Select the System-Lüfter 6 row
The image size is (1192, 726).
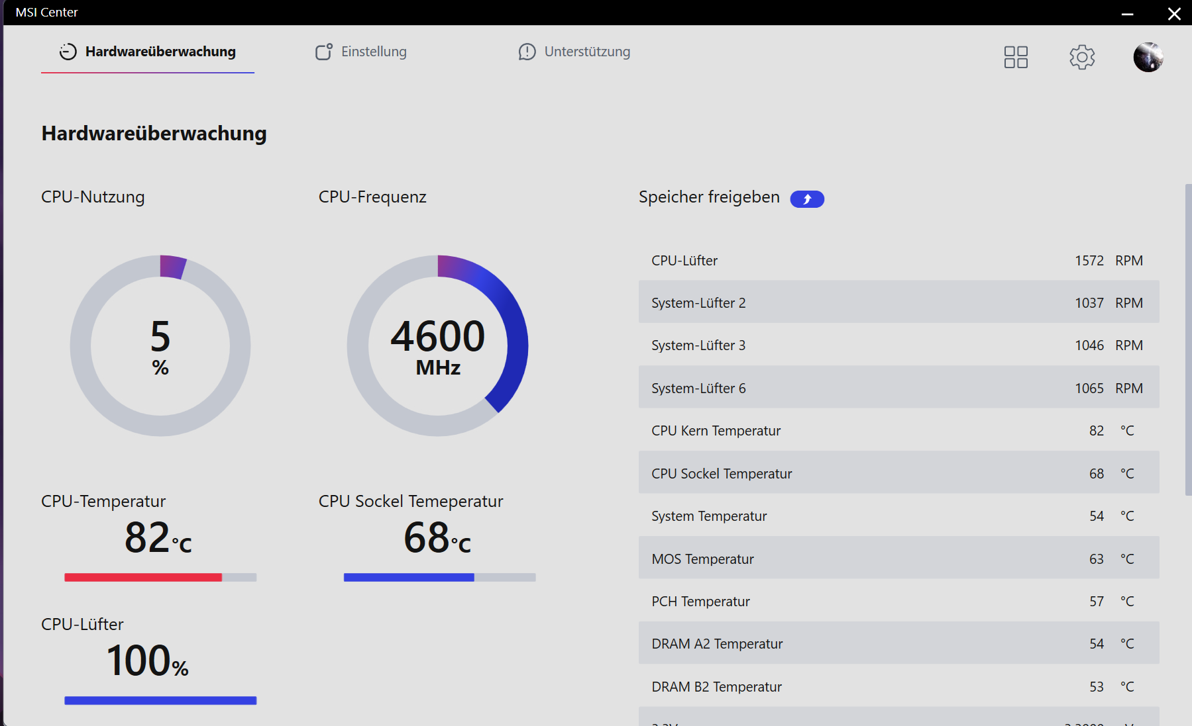898,388
